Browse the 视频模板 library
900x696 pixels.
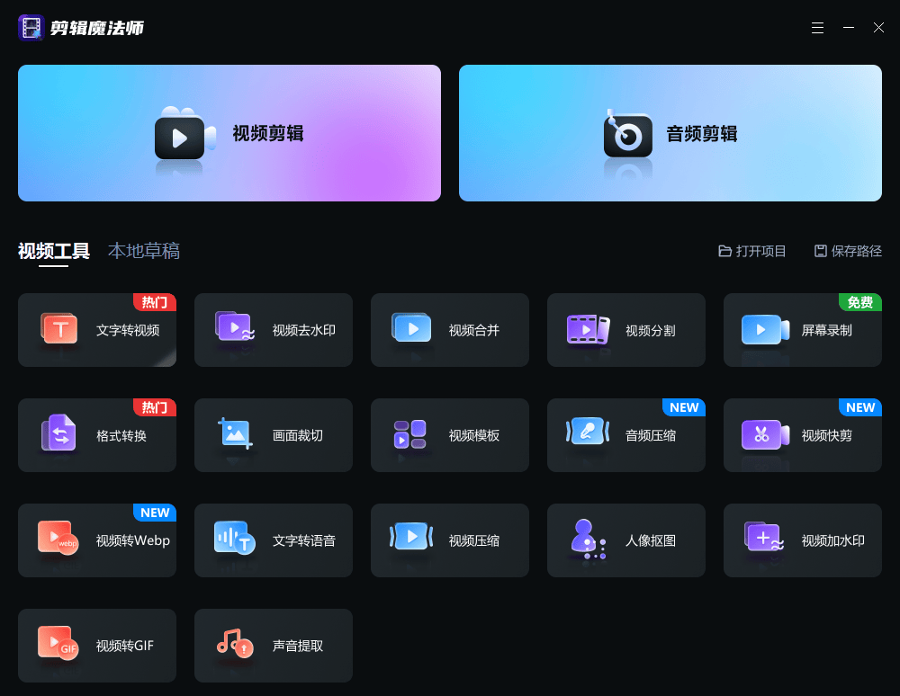[x=449, y=435]
